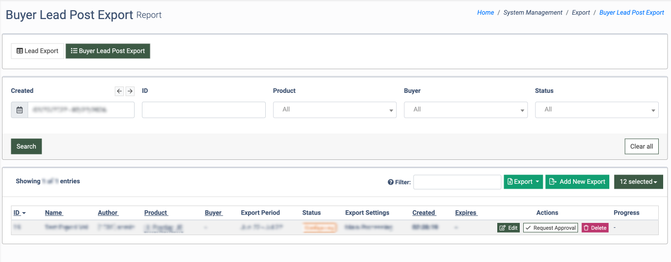Image resolution: width=671 pixels, height=262 pixels.
Task: Click the Export Settings column header
Action: (367, 213)
